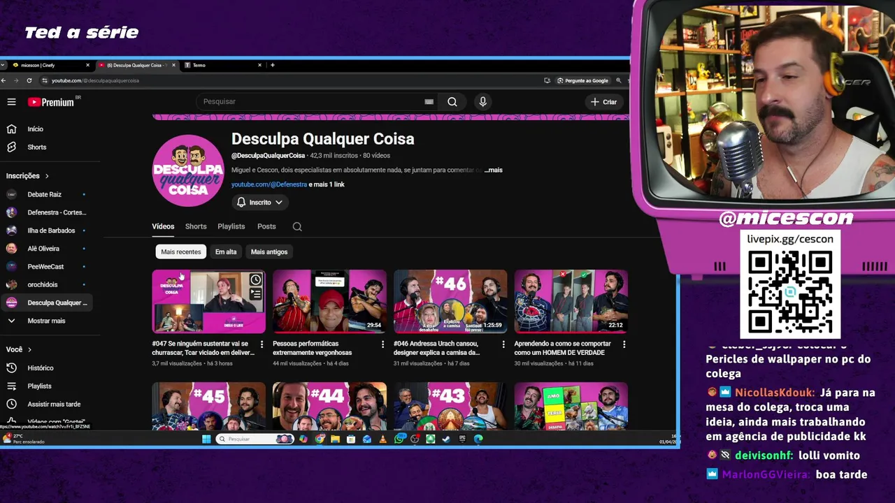Click Windows Start button on taskbar
The image size is (895, 503).
click(206, 439)
